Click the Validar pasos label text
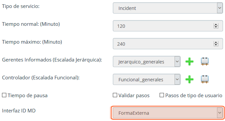 pyautogui.click(x=134, y=96)
